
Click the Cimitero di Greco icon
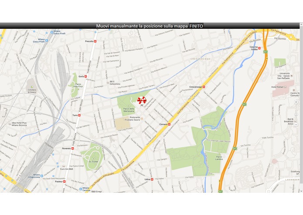click(32, 87)
